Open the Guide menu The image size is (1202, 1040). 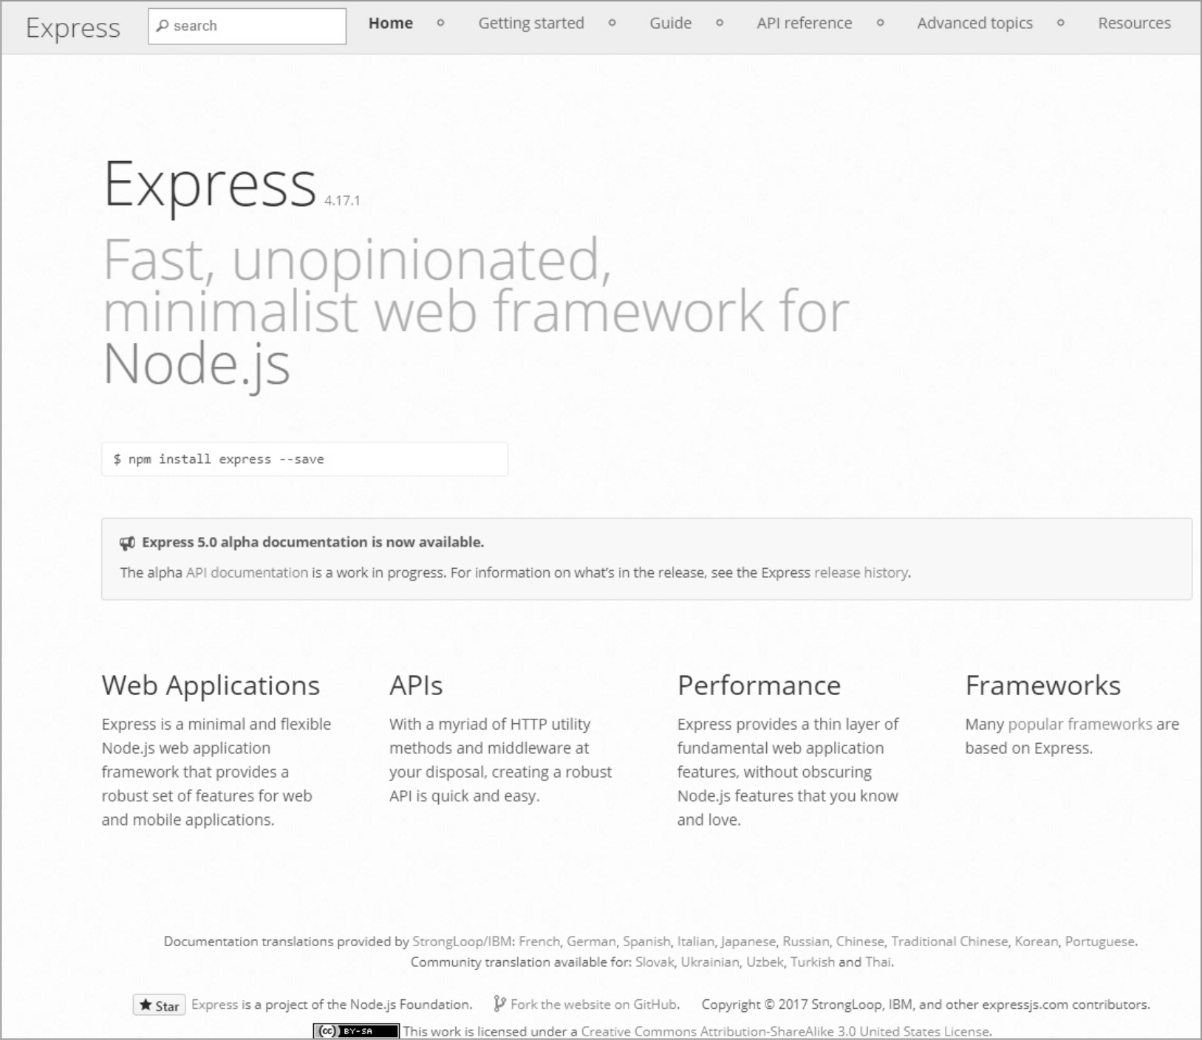click(x=670, y=24)
